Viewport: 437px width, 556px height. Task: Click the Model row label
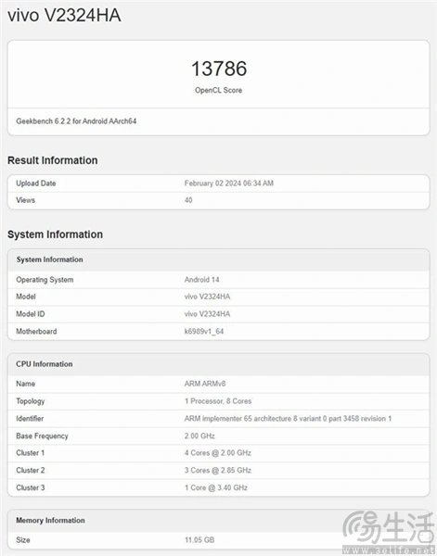[26, 297]
